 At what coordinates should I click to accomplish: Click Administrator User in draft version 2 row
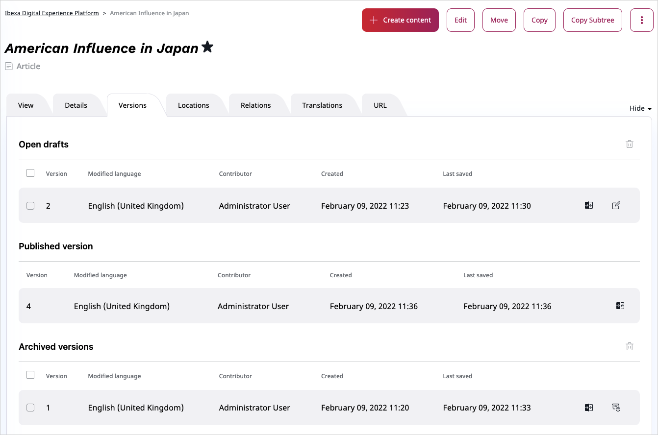254,206
